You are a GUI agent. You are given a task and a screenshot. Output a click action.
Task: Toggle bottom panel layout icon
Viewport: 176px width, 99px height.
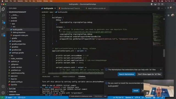(x=155, y=4)
